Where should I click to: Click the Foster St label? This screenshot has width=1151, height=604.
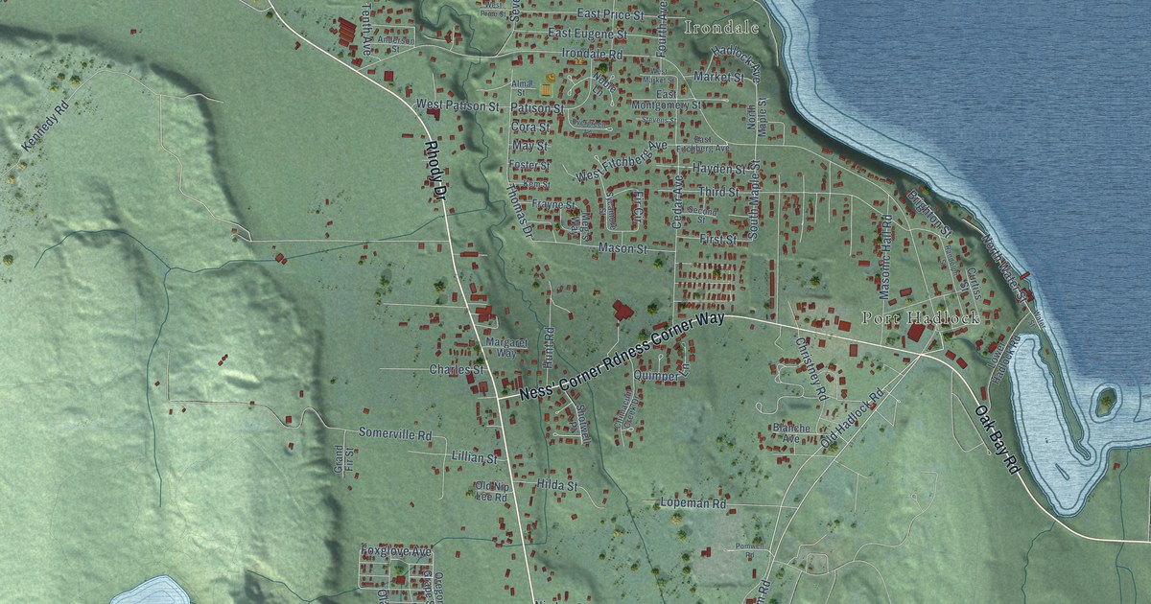[529, 165]
